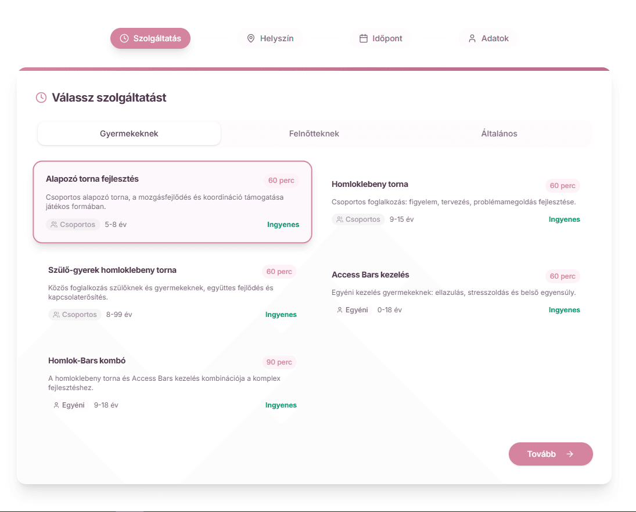Click the 9-18 év age range
This screenshot has width=636, height=512.
pos(106,405)
